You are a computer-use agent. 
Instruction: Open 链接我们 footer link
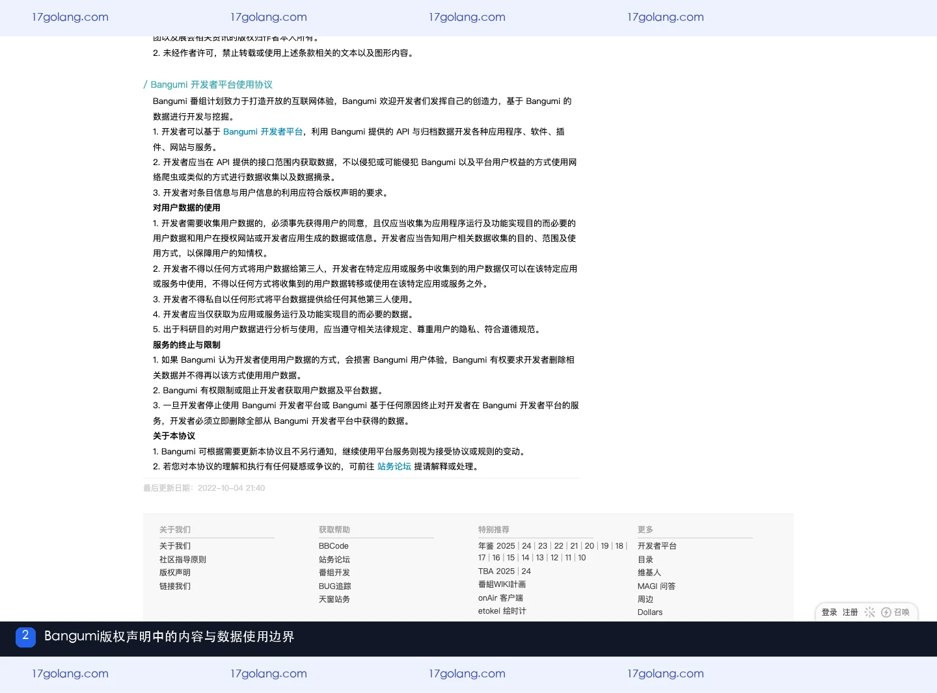175,586
